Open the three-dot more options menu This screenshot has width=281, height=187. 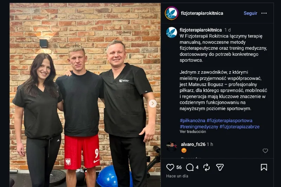point(264,13)
